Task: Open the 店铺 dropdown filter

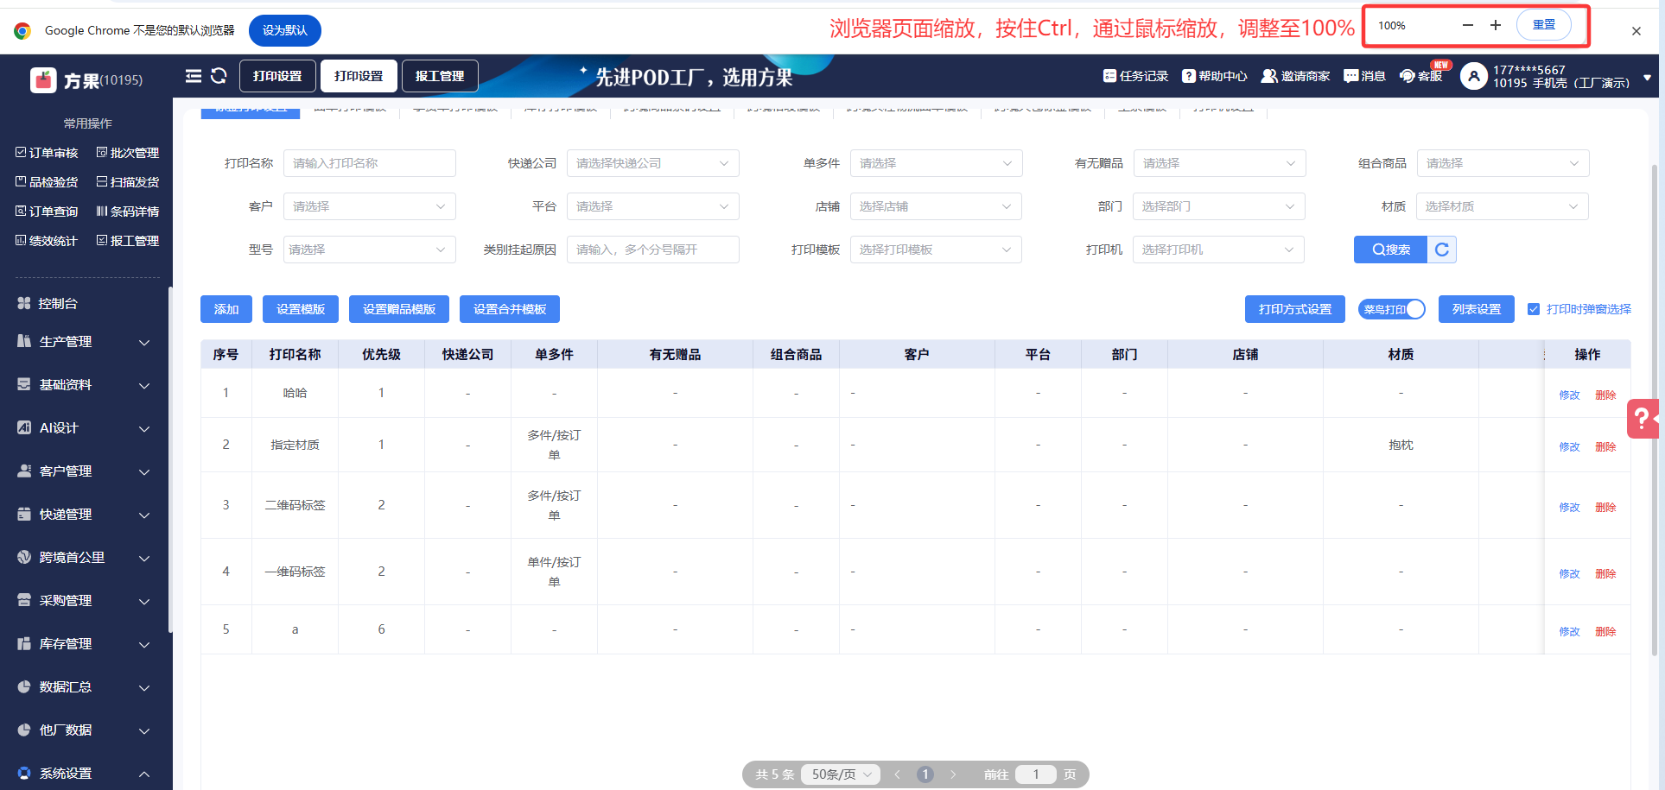Action: point(936,206)
